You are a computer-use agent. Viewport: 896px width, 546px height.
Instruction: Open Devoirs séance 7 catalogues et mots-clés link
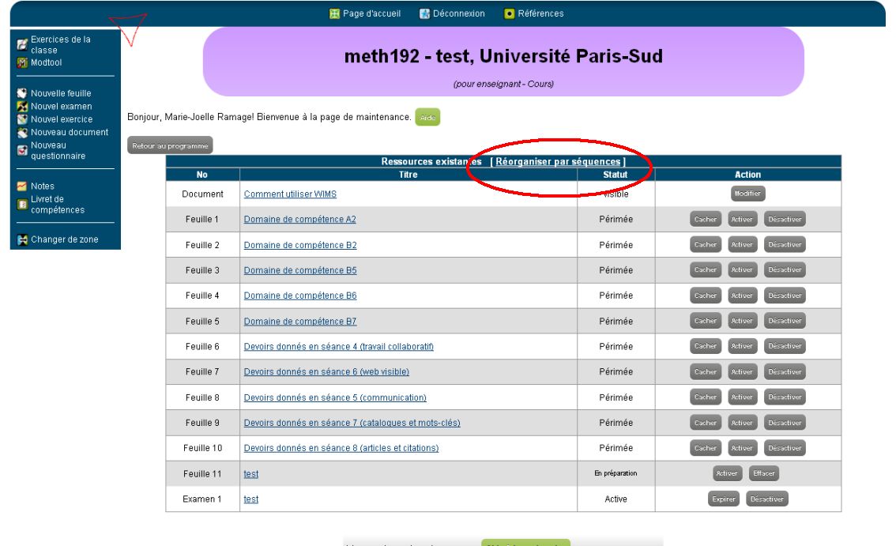352,423
